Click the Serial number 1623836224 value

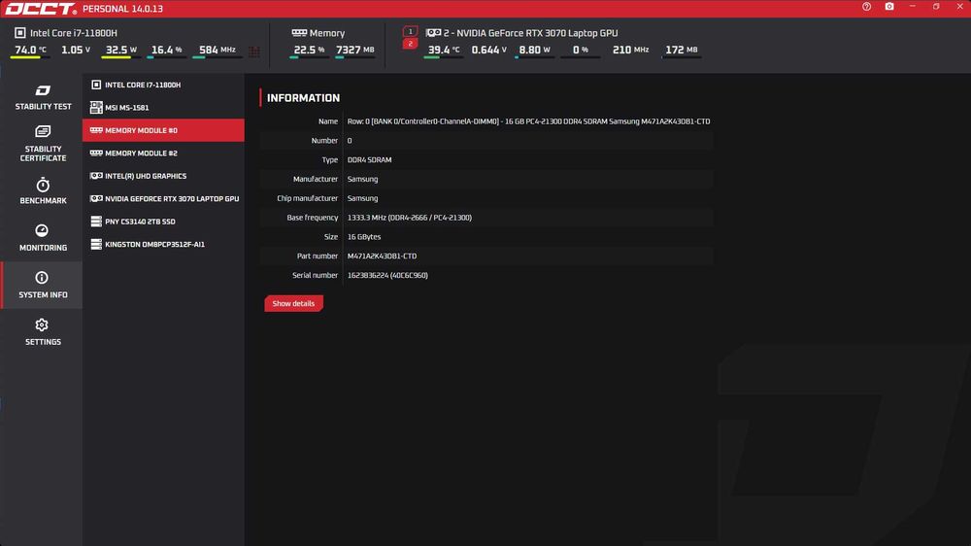click(x=387, y=275)
